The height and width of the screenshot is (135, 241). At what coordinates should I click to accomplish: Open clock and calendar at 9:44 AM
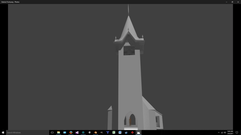pos(230,132)
